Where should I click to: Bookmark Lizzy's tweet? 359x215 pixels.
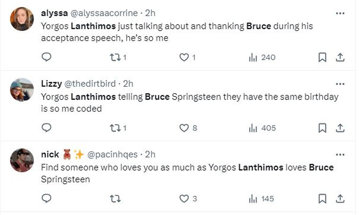[x=322, y=128]
